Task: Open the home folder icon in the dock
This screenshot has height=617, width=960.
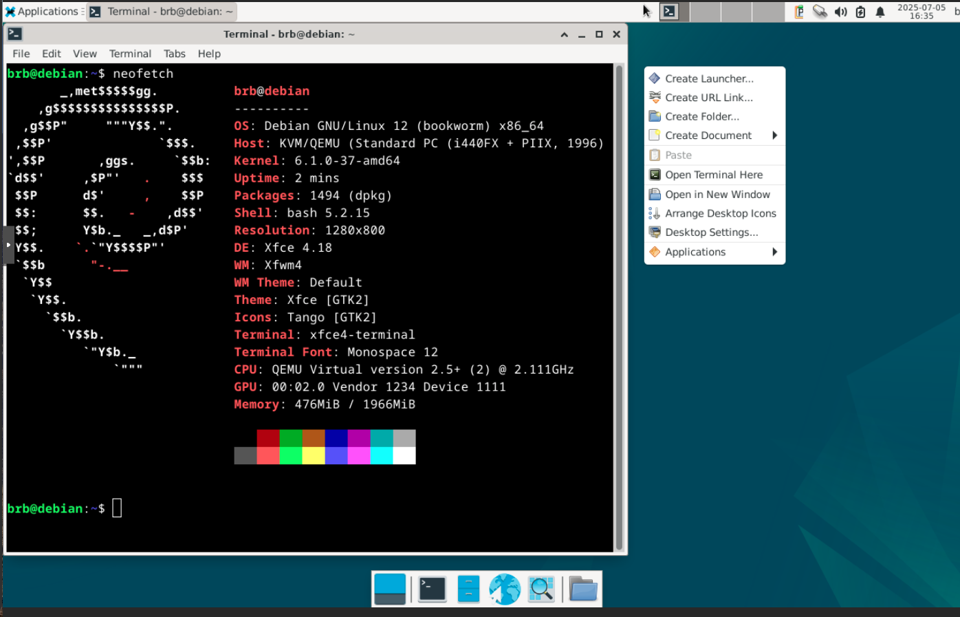Action: [x=583, y=589]
